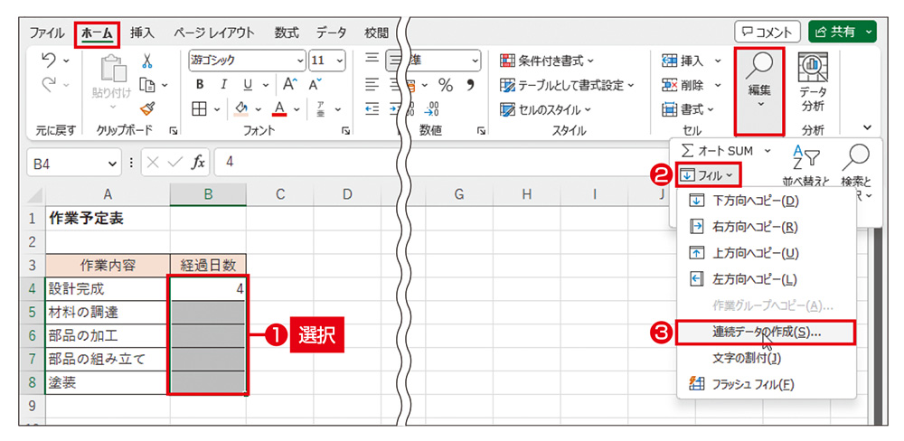This screenshot has width=904, height=441.
Task: Click the Redo arrow icon
Action: click(50, 85)
